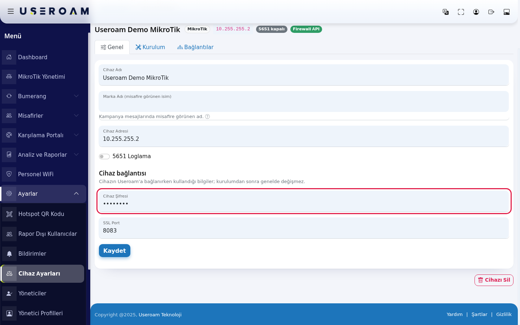Click the logout icon in header
This screenshot has height=325, width=520.
click(491, 12)
